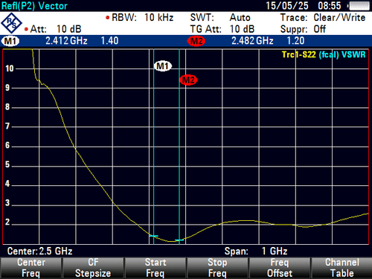
Task: Click the Center: 2.5 GHz readout
Action: click(39, 251)
